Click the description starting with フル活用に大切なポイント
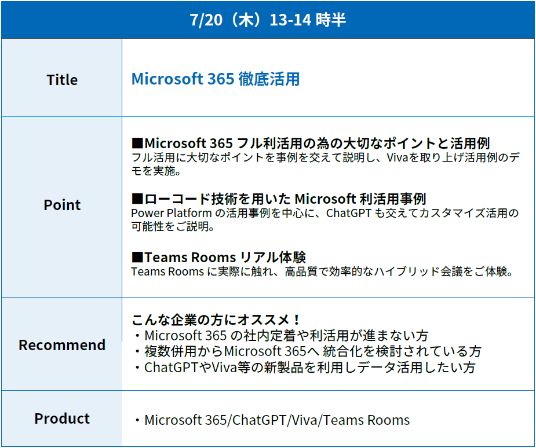Viewport: 536px width, 448px height. (x=324, y=164)
